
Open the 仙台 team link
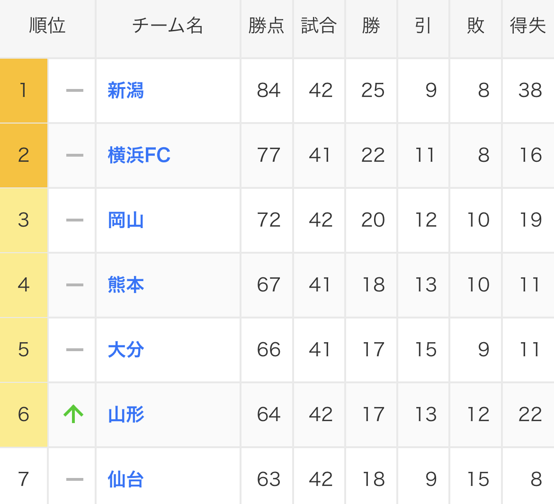(x=125, y=479)
